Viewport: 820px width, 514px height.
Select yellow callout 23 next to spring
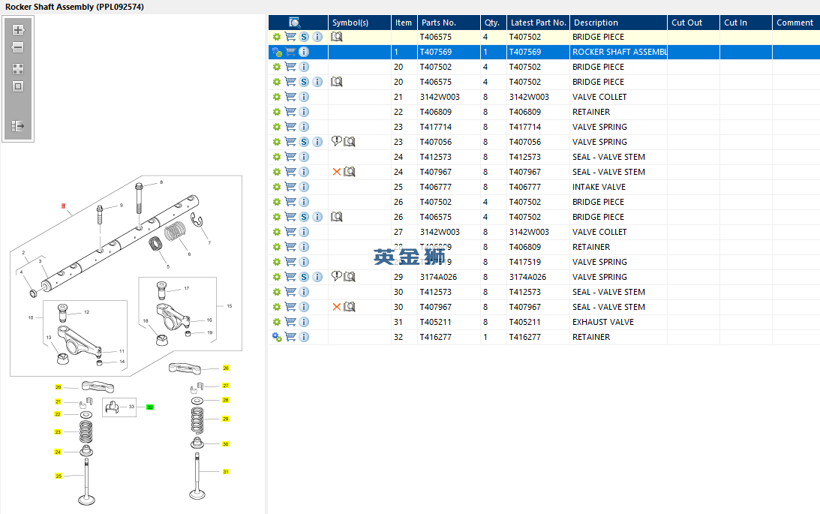click(58, 432)
